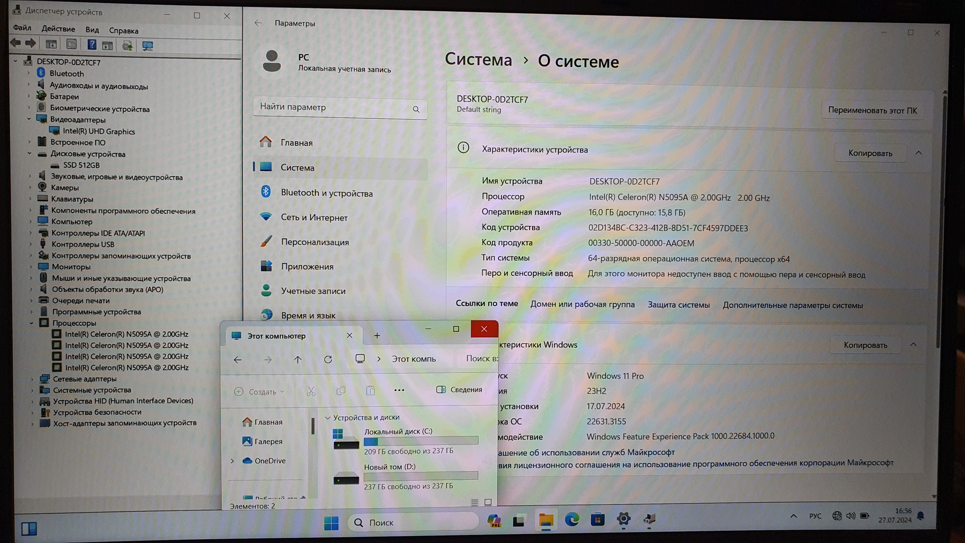Viewport: 965px width, 543px height.
Task: Click the up arrow in File Explorer
Action: click(297, 360)
